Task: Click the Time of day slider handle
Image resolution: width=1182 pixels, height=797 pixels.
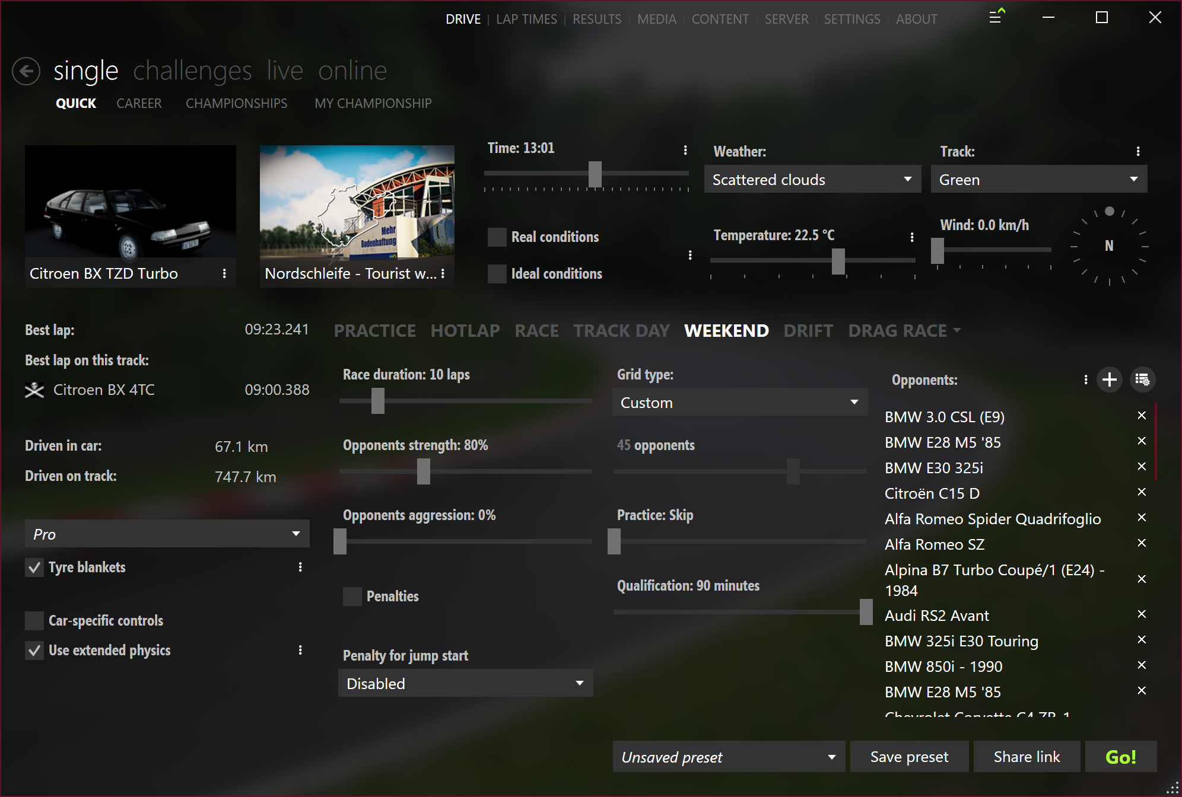Action: [x=595, y=174]
